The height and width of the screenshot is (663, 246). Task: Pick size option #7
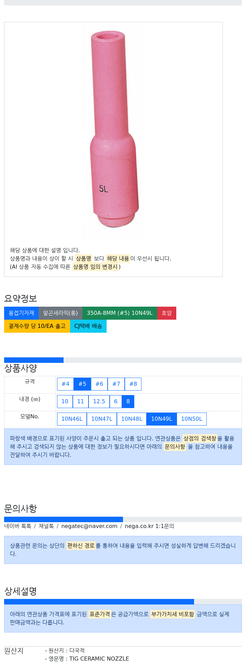pos(116,384)
